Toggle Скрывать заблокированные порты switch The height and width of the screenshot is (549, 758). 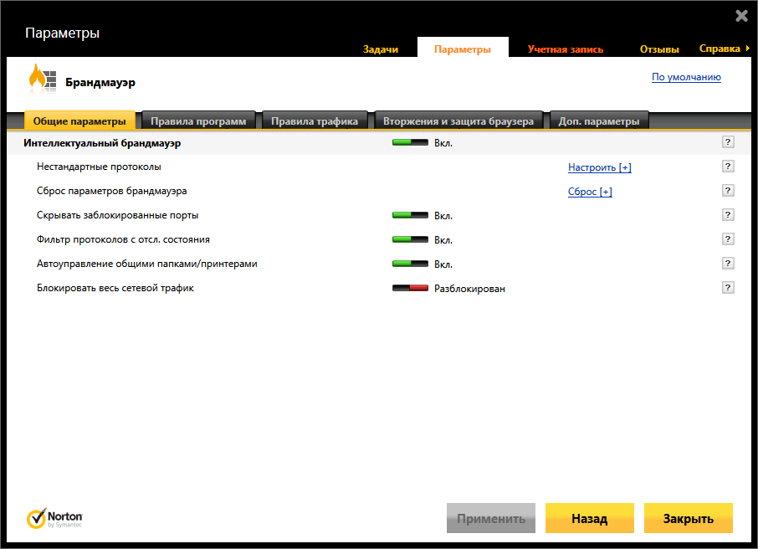[410, 215]
